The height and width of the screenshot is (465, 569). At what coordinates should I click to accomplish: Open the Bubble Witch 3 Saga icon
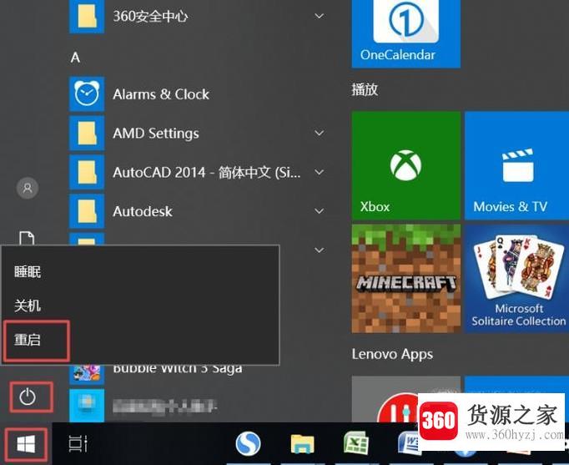click(x=87, y=374)
